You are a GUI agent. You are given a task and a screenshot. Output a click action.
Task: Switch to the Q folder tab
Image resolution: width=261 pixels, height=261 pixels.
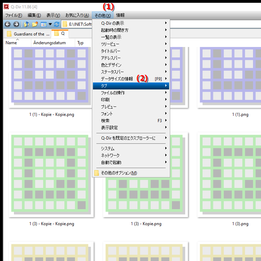(60, 34)
